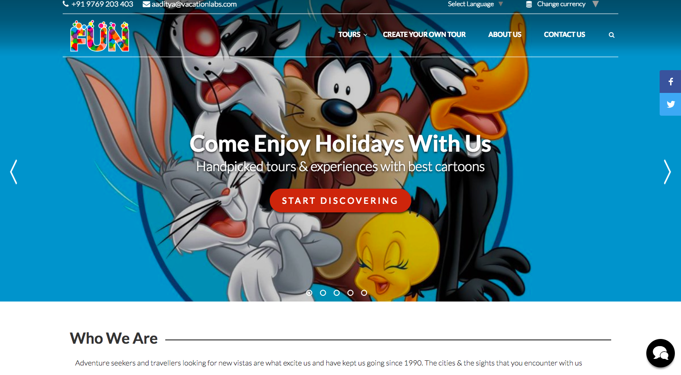Screen dimensions: 681x375
Task: Share via the Twitter side icon
Action: [670, 104]
